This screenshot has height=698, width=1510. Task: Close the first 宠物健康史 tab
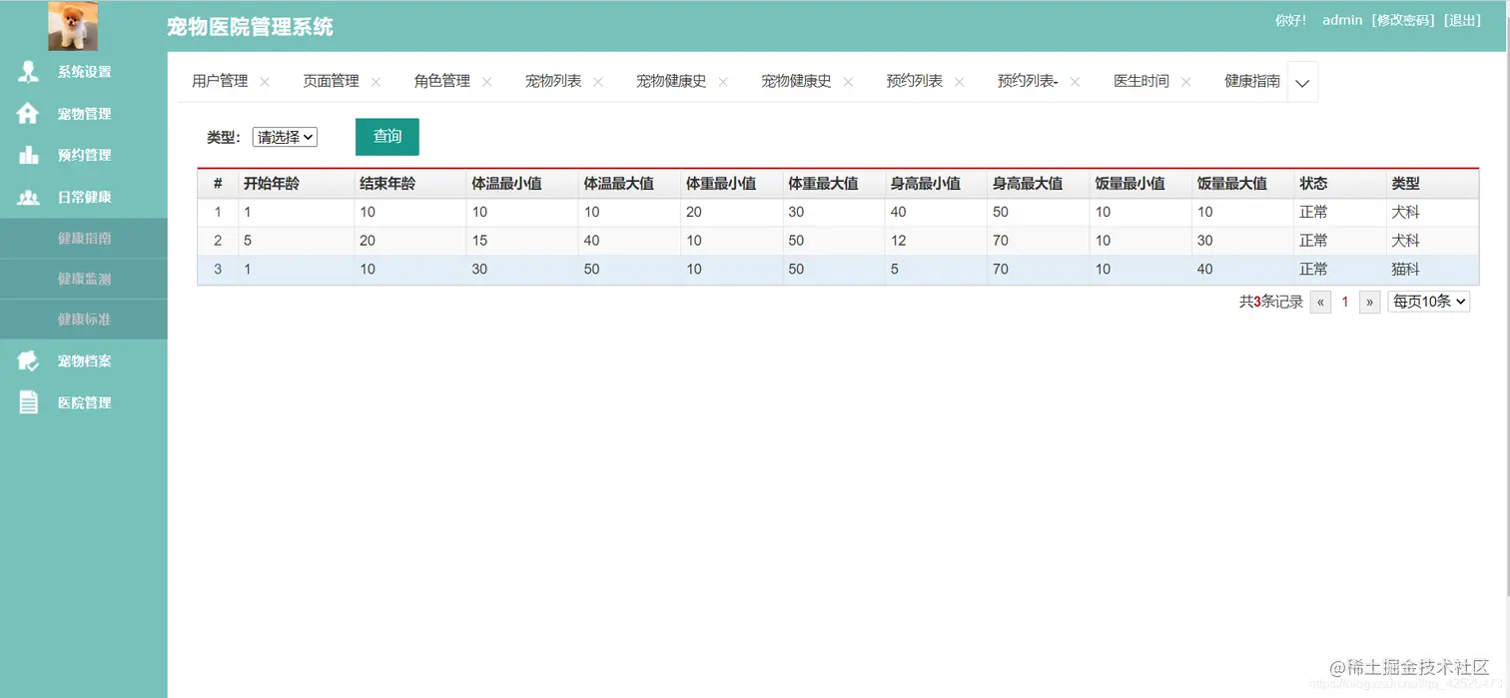coord(723,82)
